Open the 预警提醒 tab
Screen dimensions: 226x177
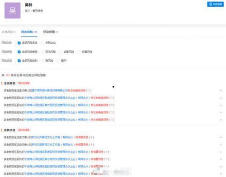click(51, 32)
